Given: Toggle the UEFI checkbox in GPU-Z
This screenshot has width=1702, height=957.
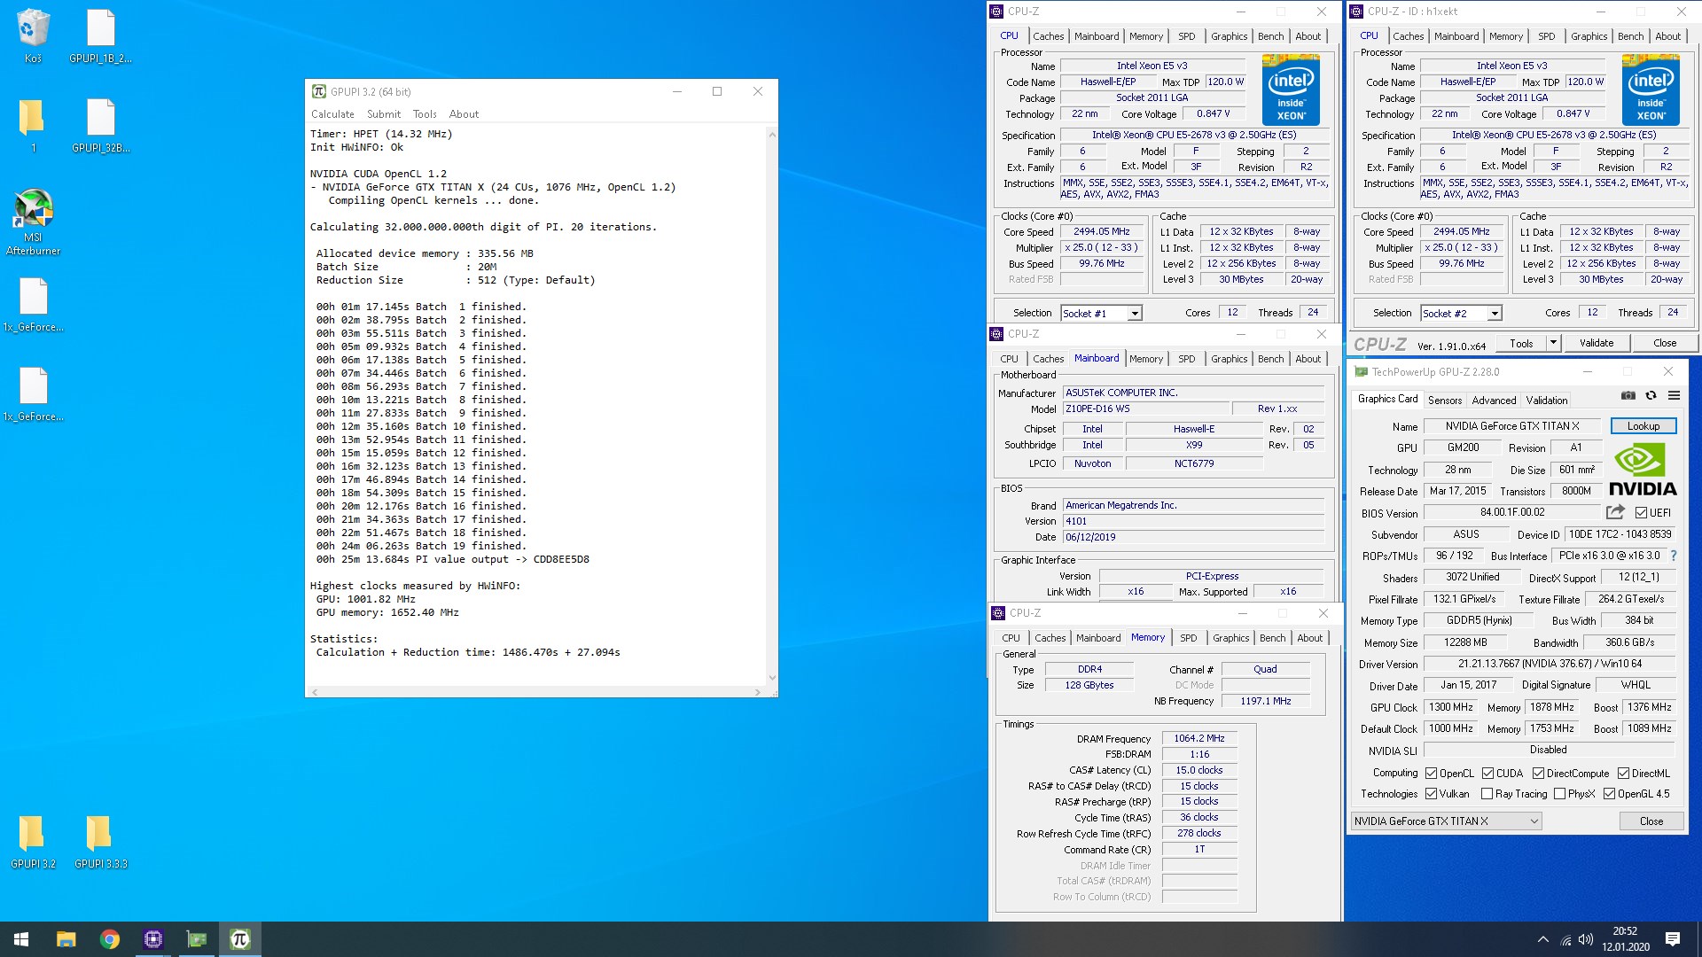Looking at the screenshot, I should [1641, 512].
